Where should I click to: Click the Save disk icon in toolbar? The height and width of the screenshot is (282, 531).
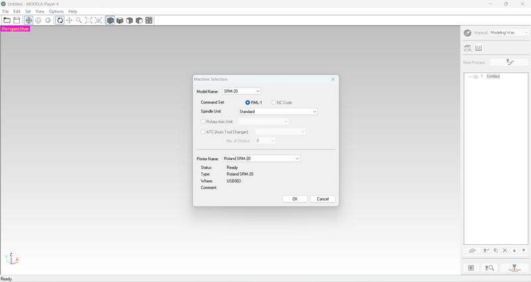17,21
